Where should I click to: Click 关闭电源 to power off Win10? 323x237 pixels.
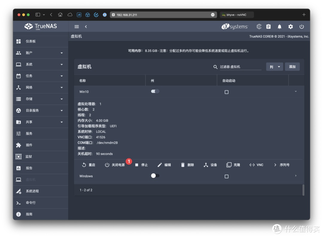(x=115, y=165)
